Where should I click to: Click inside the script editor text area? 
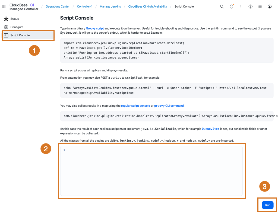coord(151,171)
